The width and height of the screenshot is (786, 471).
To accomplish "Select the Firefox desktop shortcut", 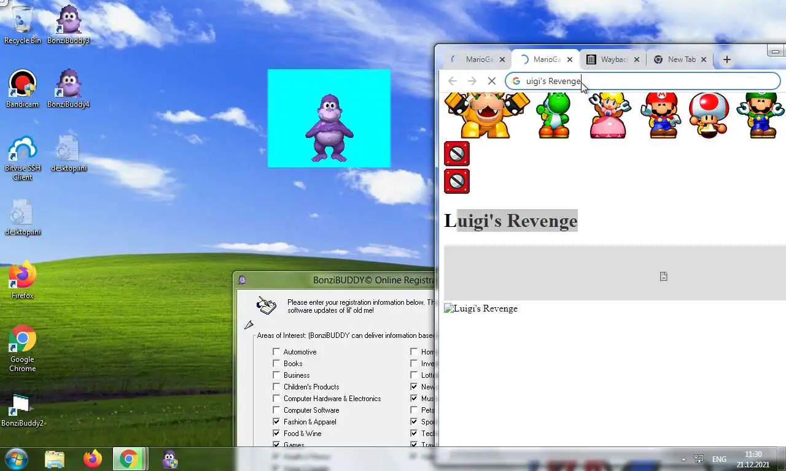I will point(23,280).
